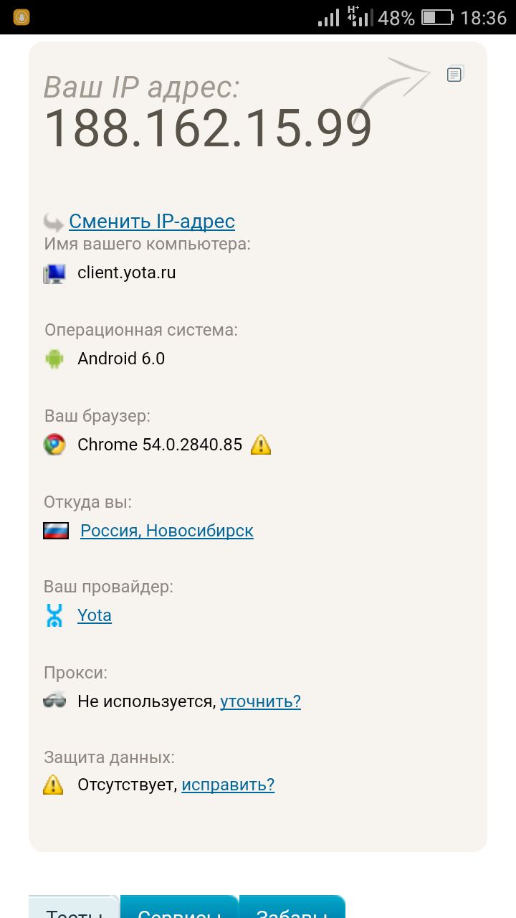
Task: Tap the green Android robot icon
Action: (54, 359)
